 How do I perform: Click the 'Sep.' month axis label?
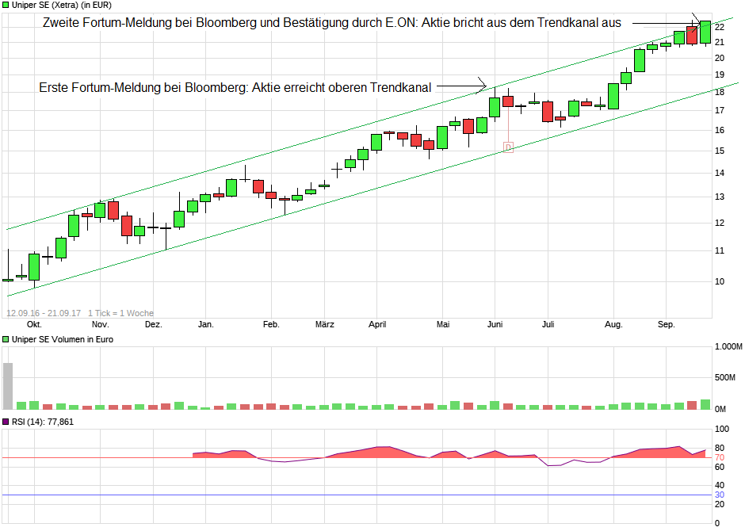coord(666,324)
